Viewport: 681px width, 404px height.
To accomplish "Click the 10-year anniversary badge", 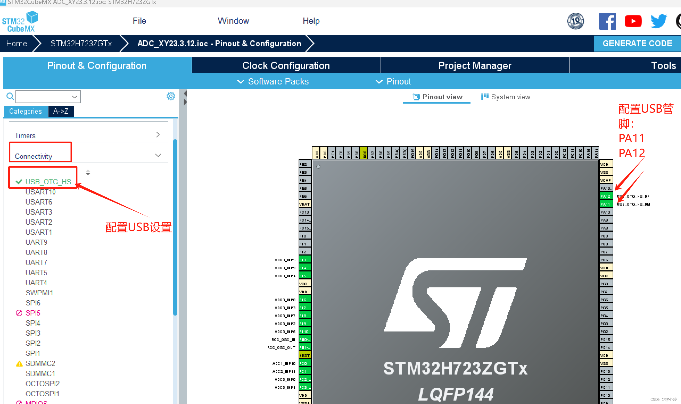I will (575, 21).
